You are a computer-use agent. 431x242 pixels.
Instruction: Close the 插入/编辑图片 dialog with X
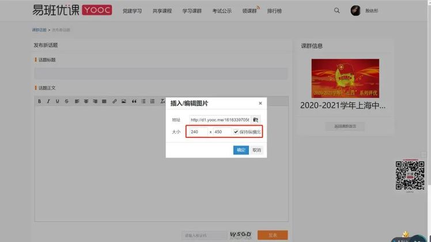(260, 103)
